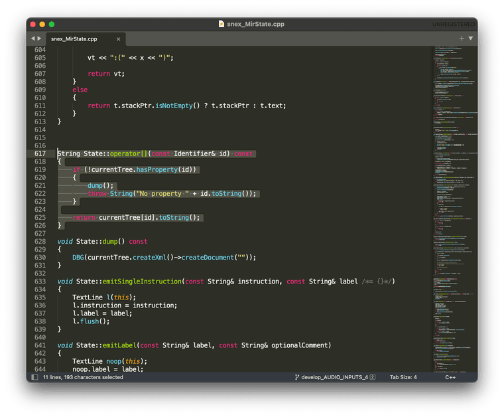
Task: Click 'dump();' call on line 621
Action: point(101,185)
